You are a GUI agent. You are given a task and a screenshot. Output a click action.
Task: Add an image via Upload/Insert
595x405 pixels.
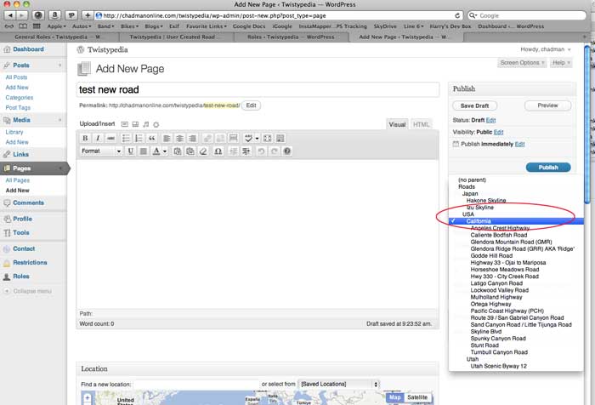124,124
